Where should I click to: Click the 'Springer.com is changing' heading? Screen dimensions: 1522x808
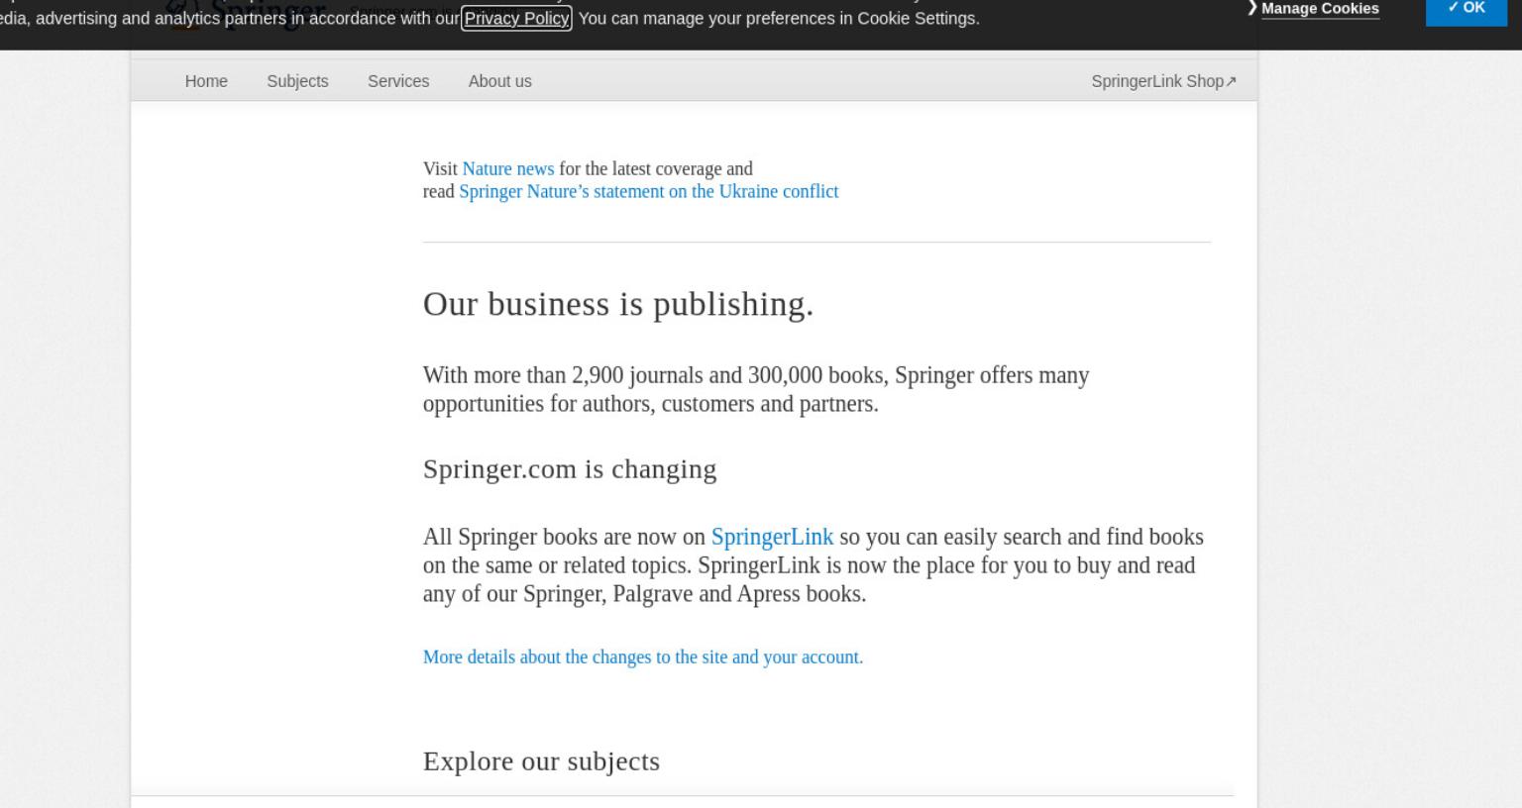pyautogui.click(x=570, y=469)
